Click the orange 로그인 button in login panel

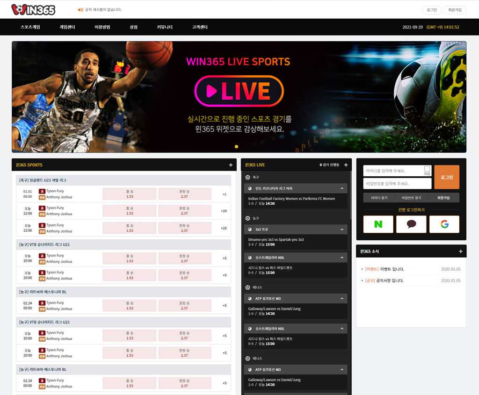tap(446, 177)
